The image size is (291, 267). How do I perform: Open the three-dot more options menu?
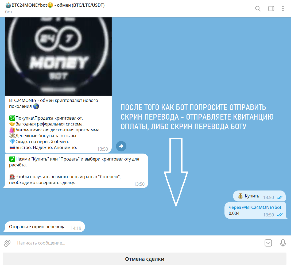pyautogui.click(x=283, y=9)
